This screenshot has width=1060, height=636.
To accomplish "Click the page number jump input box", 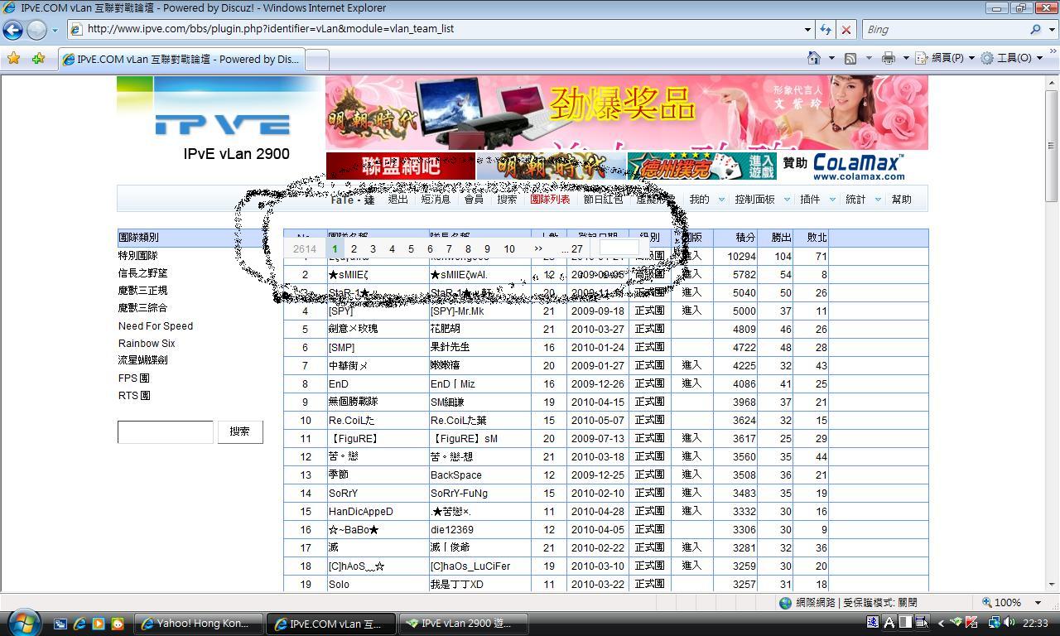I will [x=619, y=248].
